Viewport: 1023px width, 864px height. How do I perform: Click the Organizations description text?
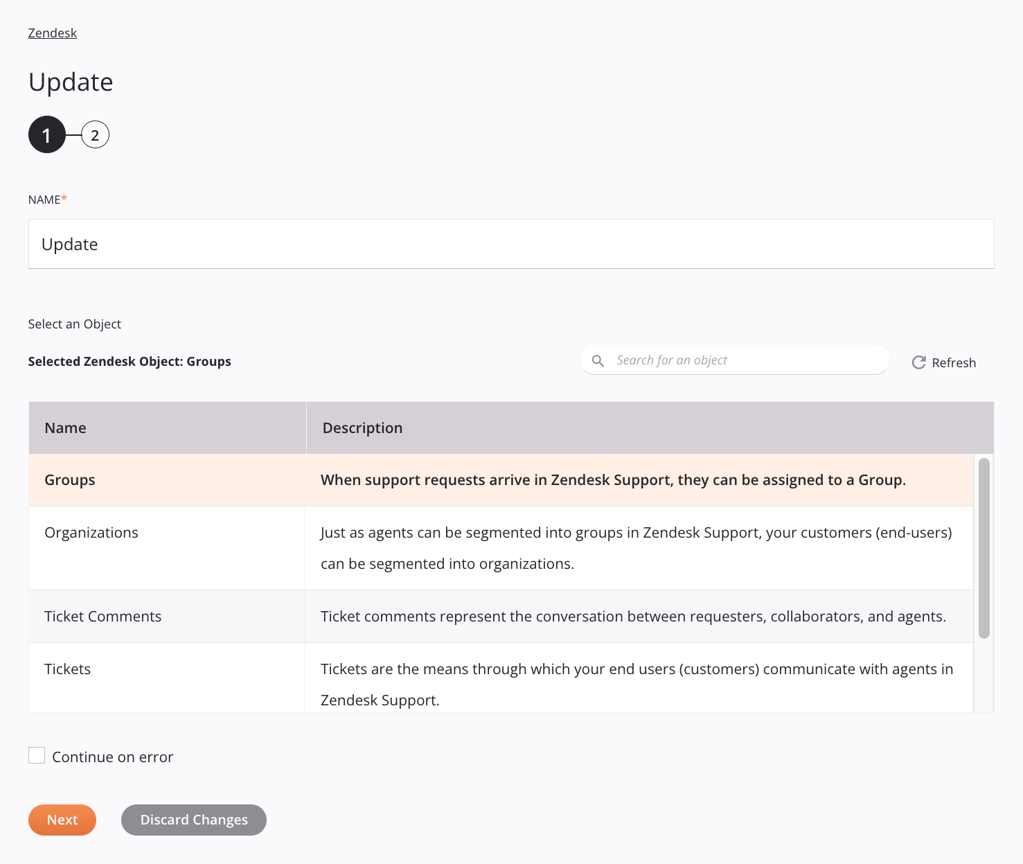636,548
